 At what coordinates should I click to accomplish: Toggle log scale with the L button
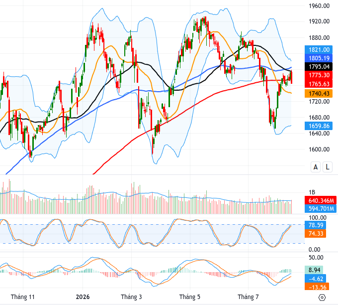point(328,167)
